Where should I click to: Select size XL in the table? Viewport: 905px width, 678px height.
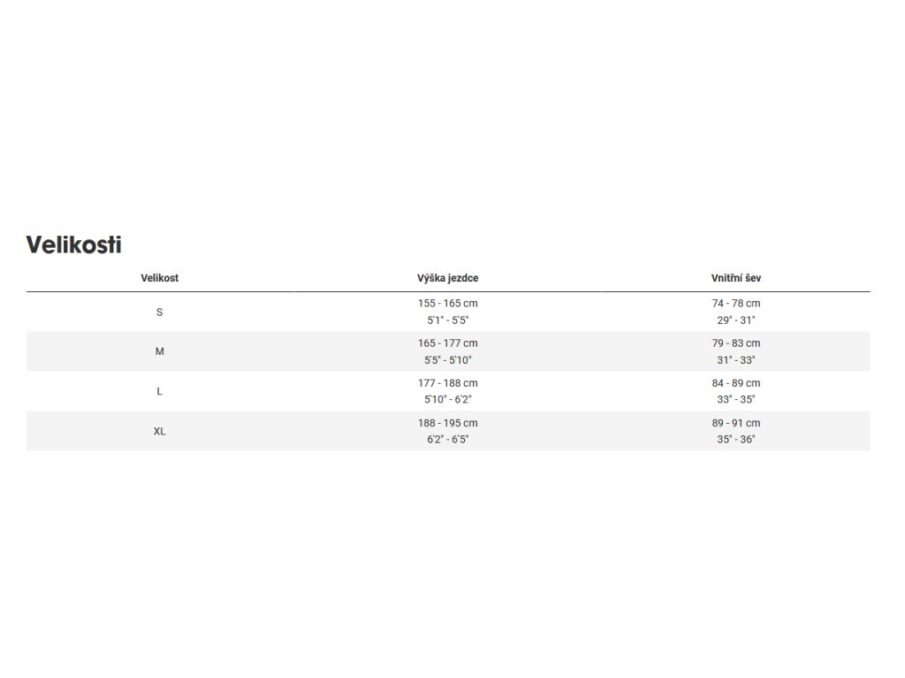point(159,432)
